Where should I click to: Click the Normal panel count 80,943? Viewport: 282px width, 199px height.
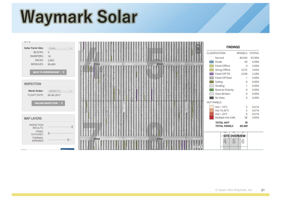[244, 58]
